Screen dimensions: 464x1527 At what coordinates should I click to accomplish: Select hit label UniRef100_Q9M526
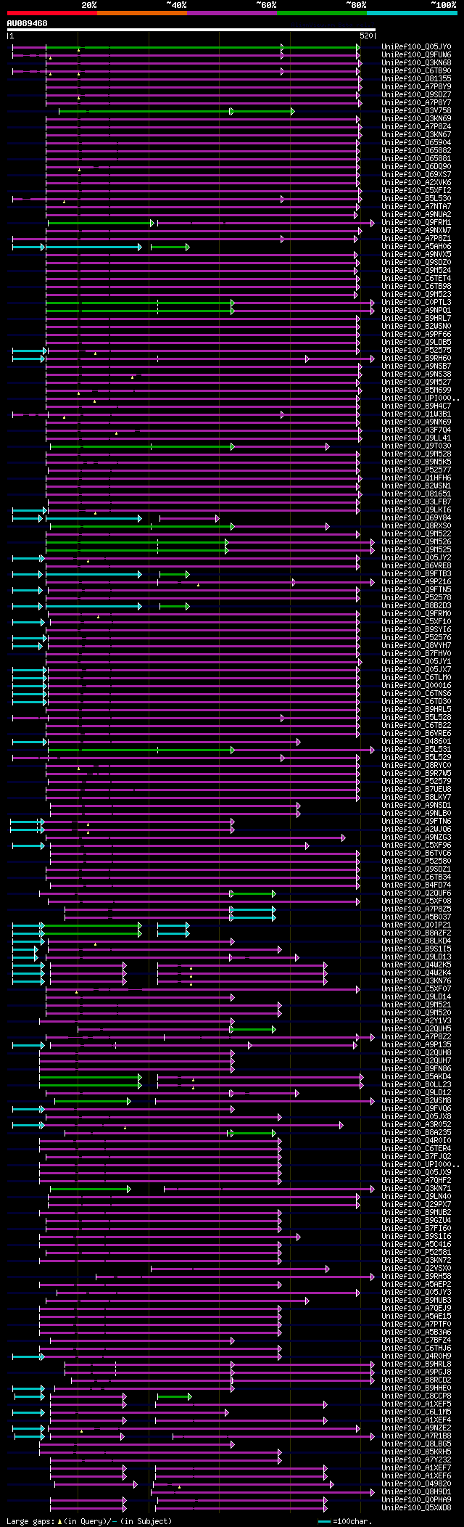(416, 542)
